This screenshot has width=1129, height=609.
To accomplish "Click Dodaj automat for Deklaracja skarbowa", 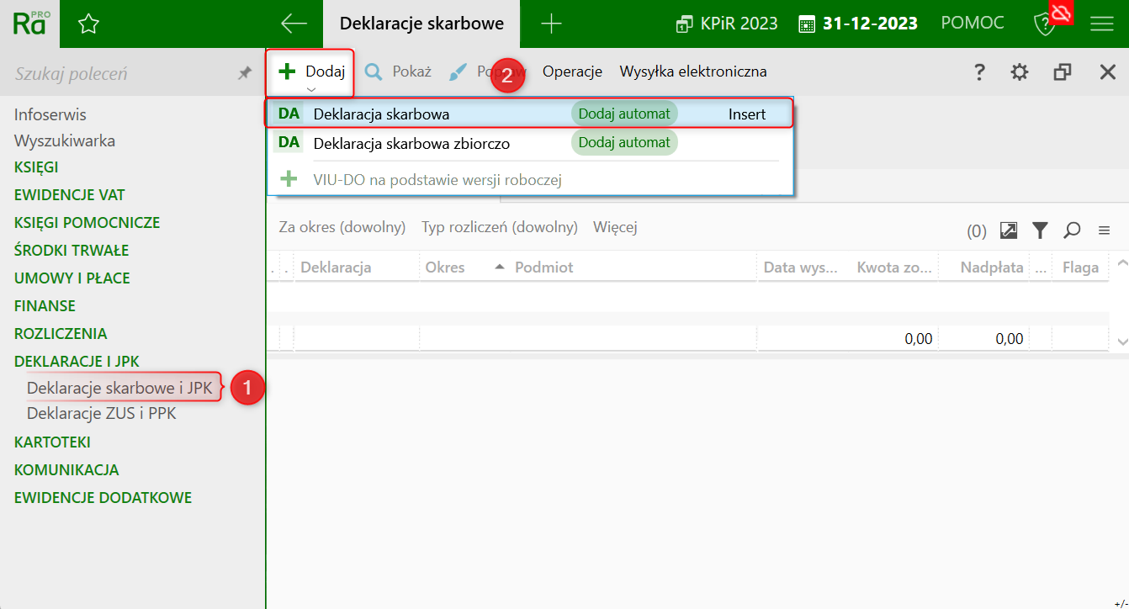I will (x=624, y=114).
